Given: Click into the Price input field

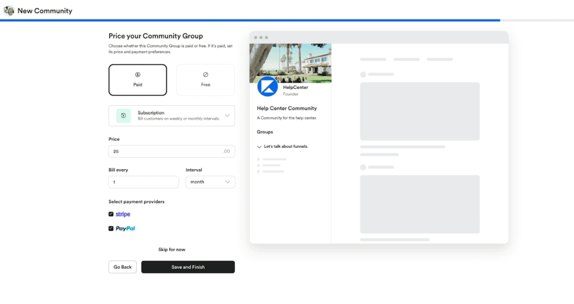Looking at the screenshot, I should coord(172,151).
